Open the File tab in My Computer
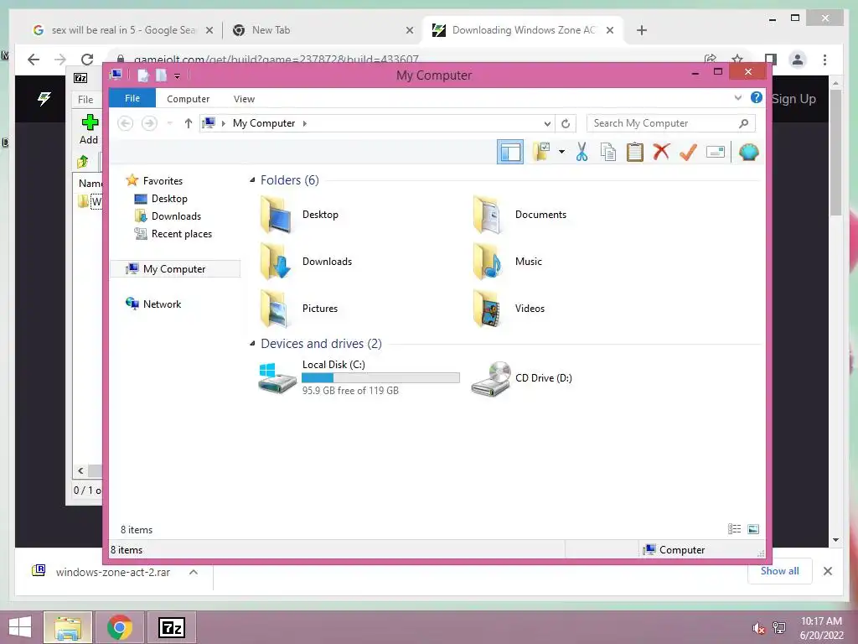Screen dimensions: 858x644 coord(132,98)
